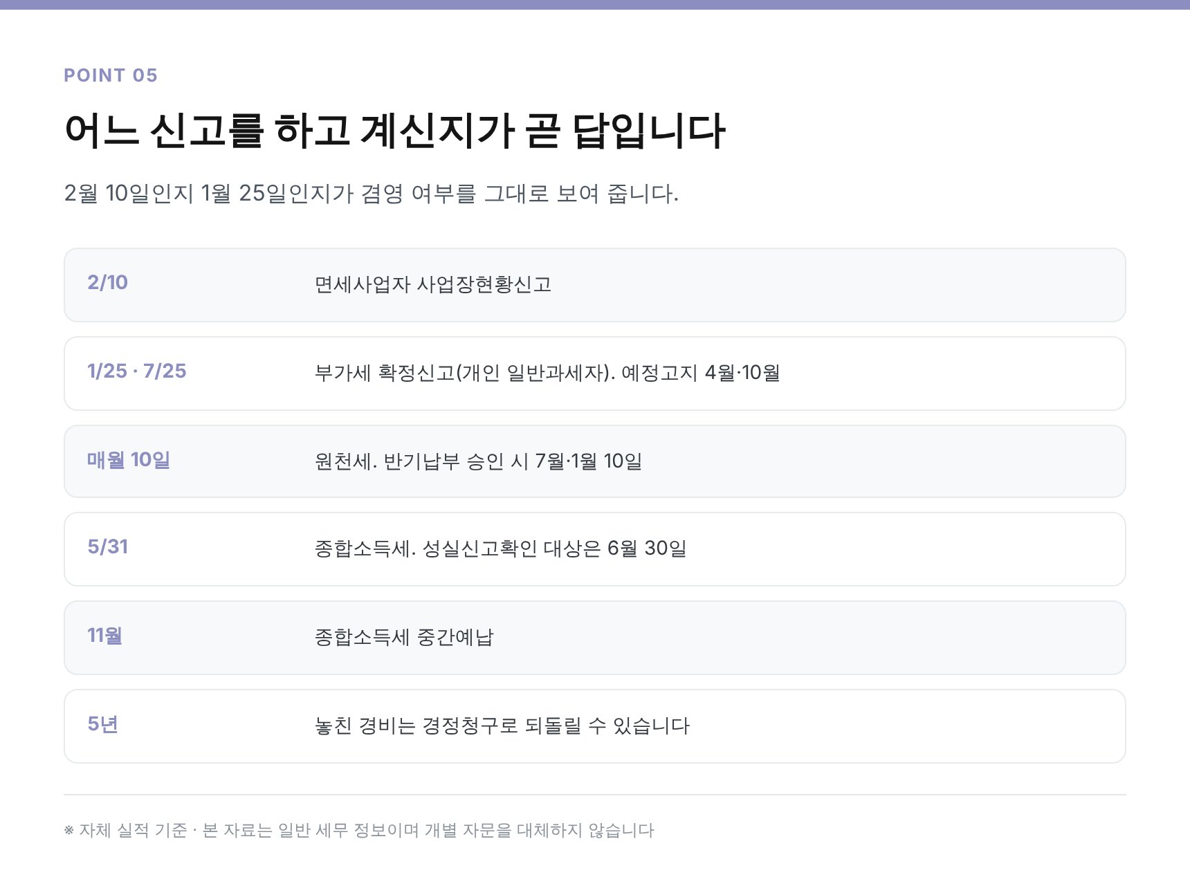The width and height of the screenshot is (1190, 895).
Task: Select the 11월 label
Action: click(x=104, y=635)
